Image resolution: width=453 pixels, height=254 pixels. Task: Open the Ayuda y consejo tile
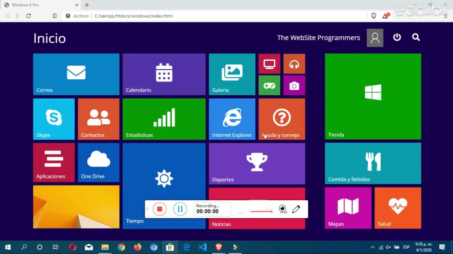282,119
